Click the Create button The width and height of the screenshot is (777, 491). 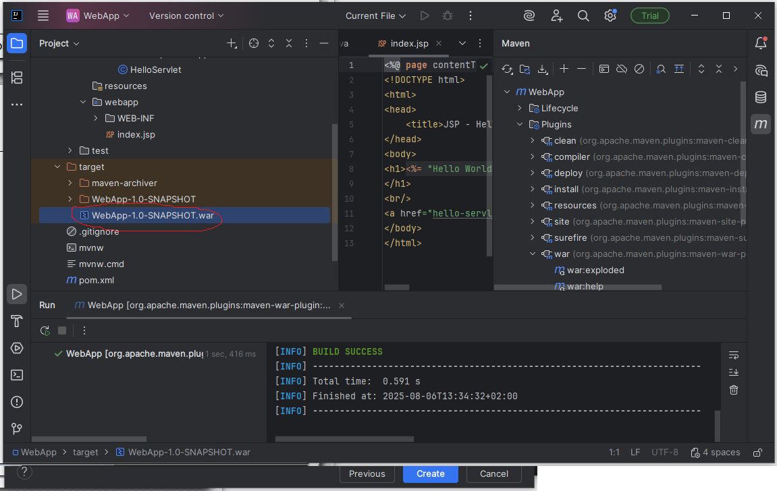(x=430, y=473)
